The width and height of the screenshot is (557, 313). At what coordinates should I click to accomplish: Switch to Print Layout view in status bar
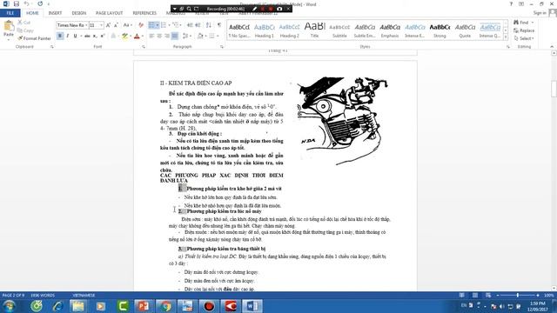(475, 296)
